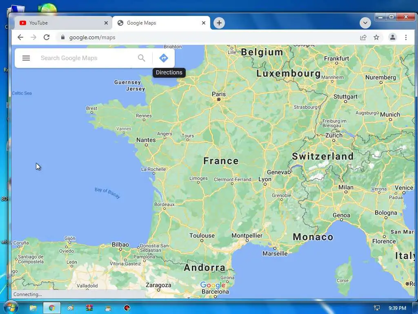418x314 pixels.
Task: Click the Belgium label on the map
Action: 262,52
